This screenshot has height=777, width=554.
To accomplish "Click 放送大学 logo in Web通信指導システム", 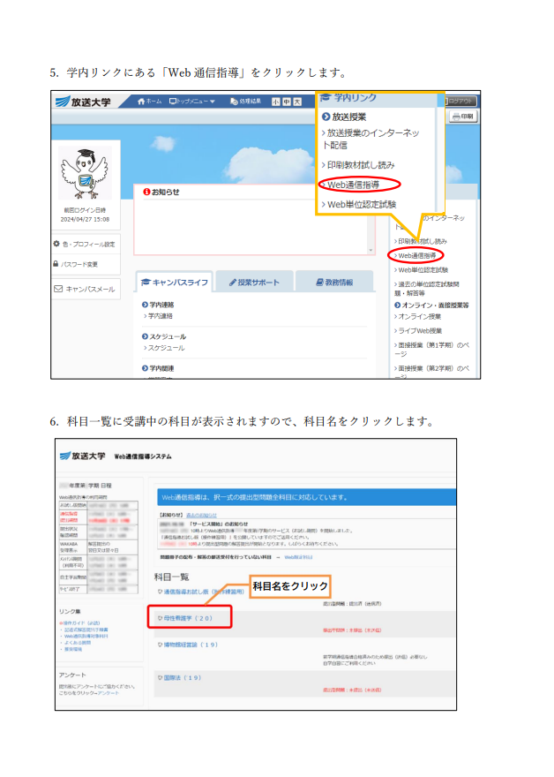I will [x=82, y=456].
